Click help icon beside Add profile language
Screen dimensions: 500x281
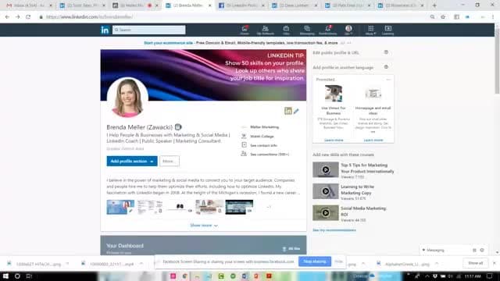point(386,67)
